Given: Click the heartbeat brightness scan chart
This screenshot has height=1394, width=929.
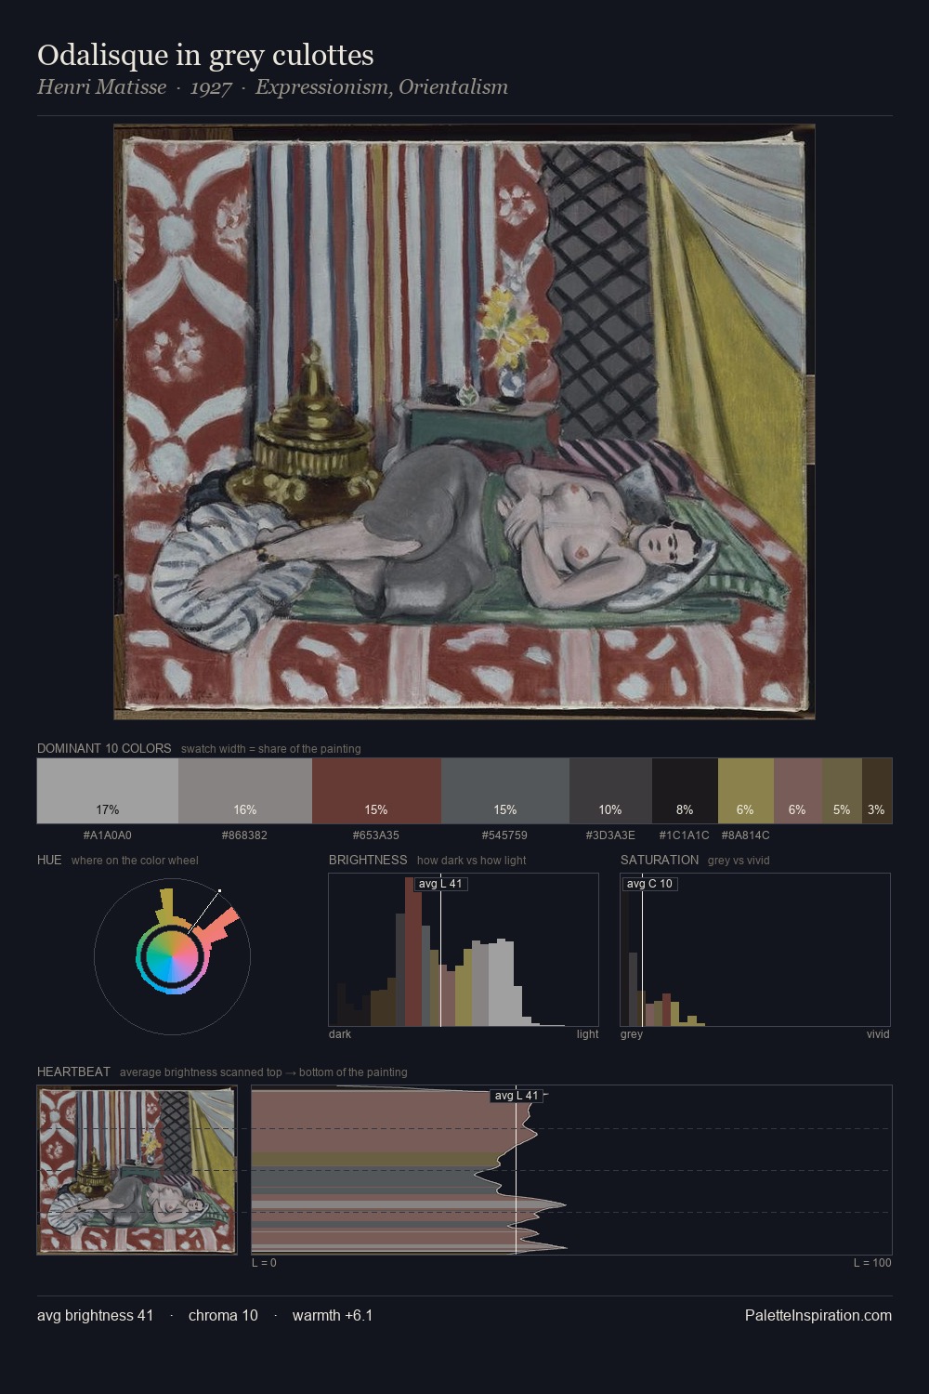Looking at the screenshot, I should pyautogui.click(x=571, y=1170).
